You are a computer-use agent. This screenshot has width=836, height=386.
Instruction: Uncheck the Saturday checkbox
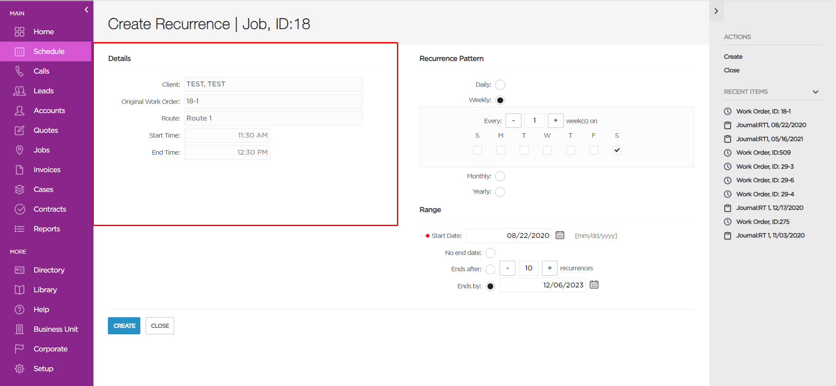coord(617,150)
